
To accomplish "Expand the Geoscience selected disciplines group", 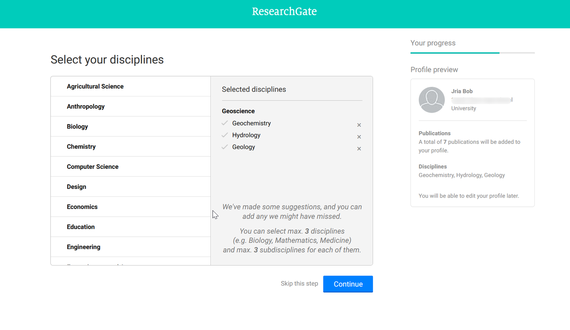I will point(238,111).
